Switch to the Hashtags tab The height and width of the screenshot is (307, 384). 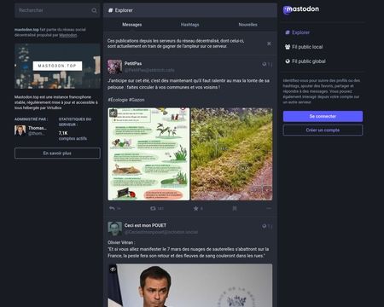pos(190,25)
